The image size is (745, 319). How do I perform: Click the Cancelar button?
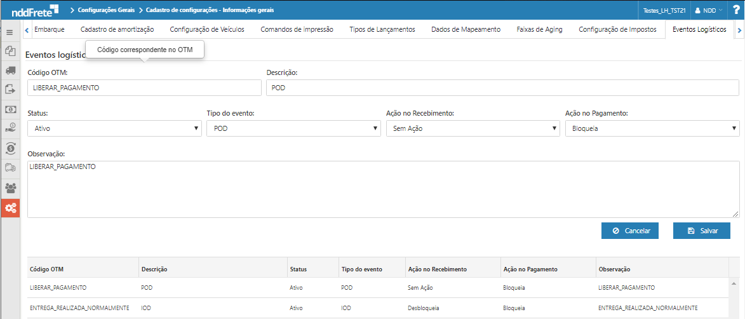pos(630,231)
